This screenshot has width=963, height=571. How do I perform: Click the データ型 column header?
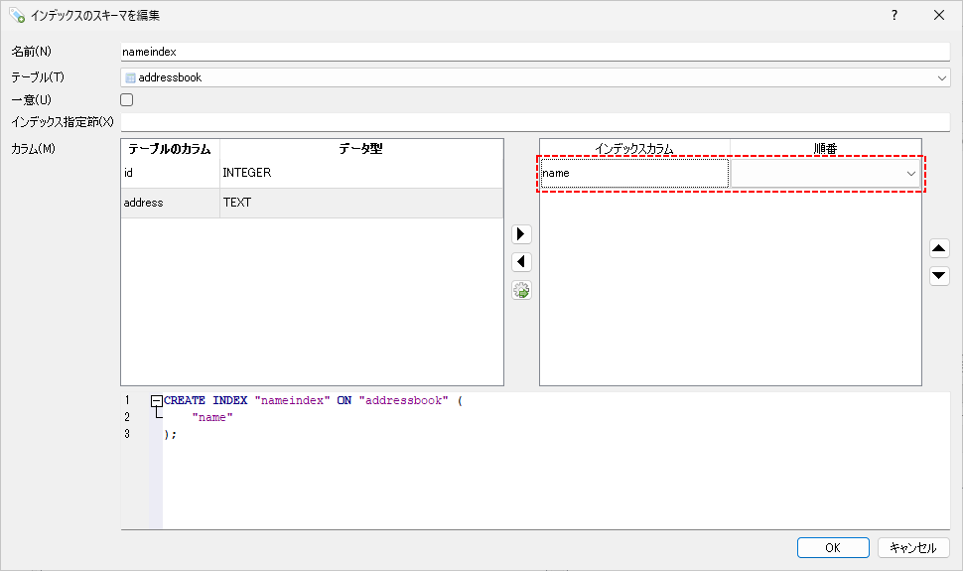[x=360, y=149]
